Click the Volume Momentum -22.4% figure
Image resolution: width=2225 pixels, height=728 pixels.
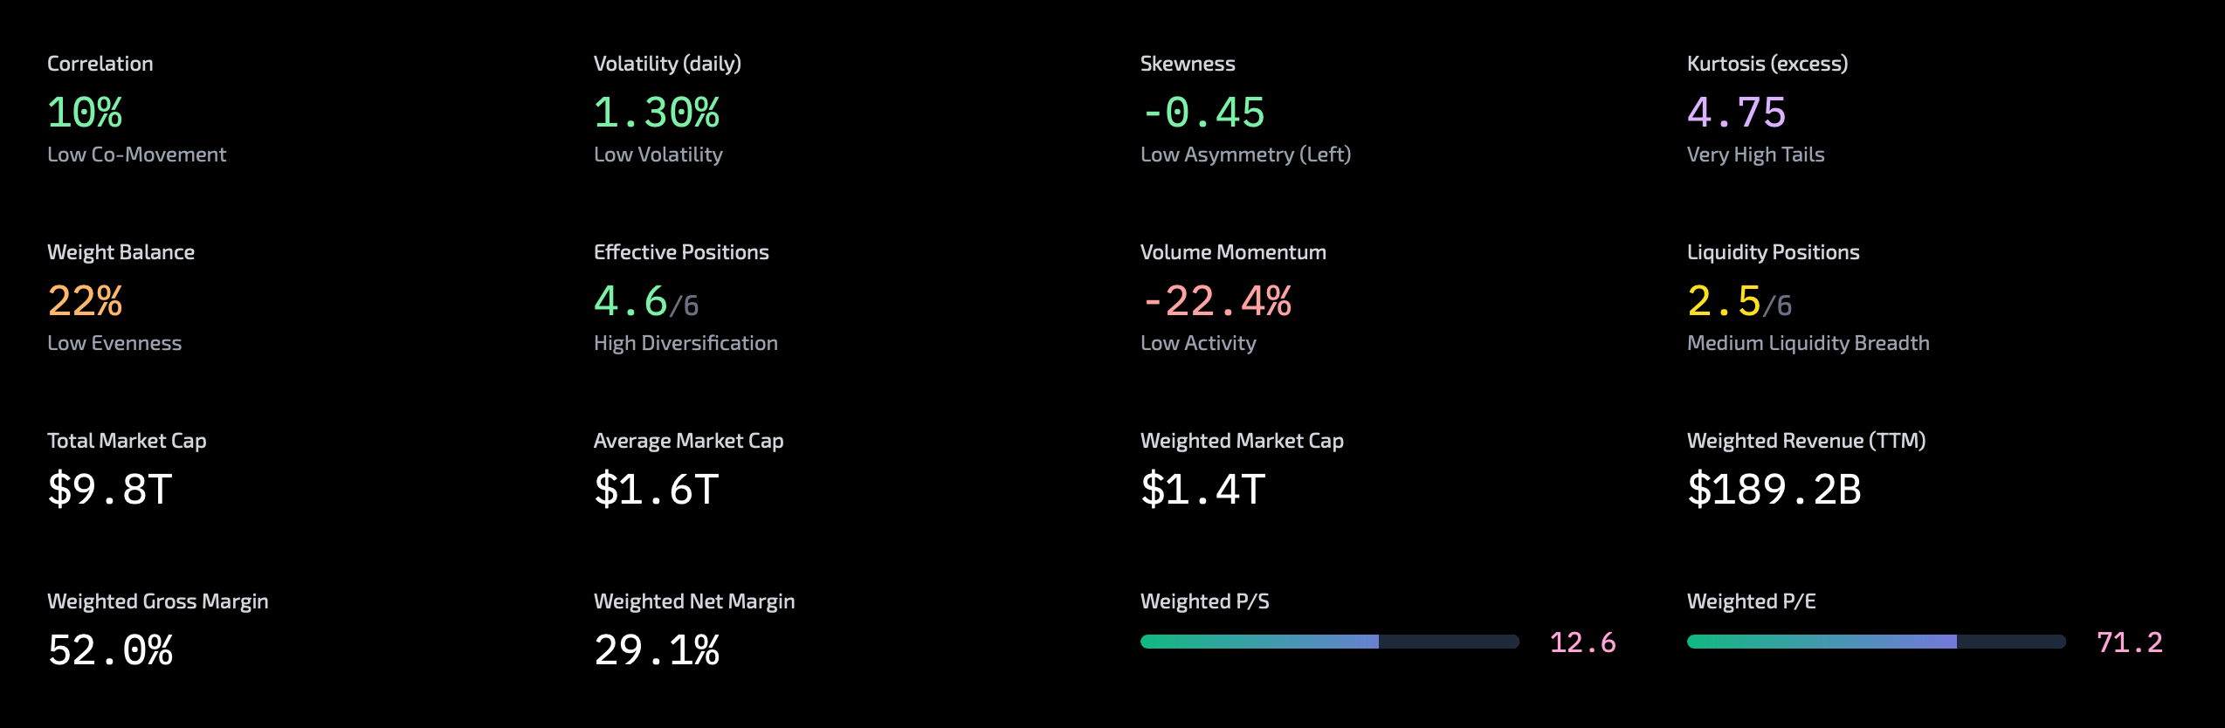coord(1216,301)
